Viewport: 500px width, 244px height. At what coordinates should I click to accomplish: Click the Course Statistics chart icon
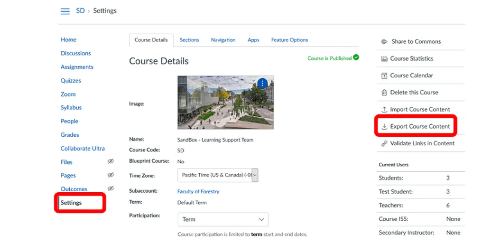point(384,59)
